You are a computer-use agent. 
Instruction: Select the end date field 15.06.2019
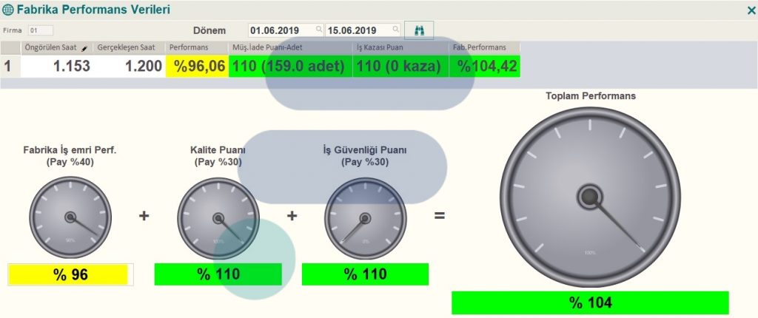click(x=358, y=30)
